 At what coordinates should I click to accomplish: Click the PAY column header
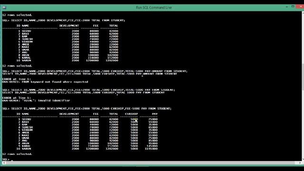tap(155, 114)
